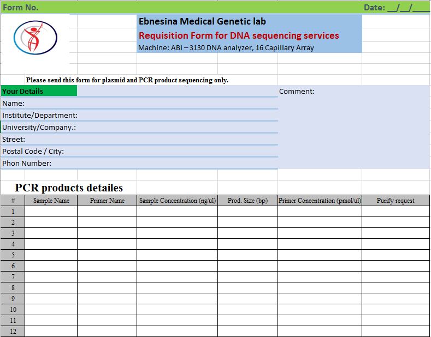Click Primer Concentration cell in row 1
This screenshot has width=431, height=337.
pyautogui.click(x=320, y=212)
